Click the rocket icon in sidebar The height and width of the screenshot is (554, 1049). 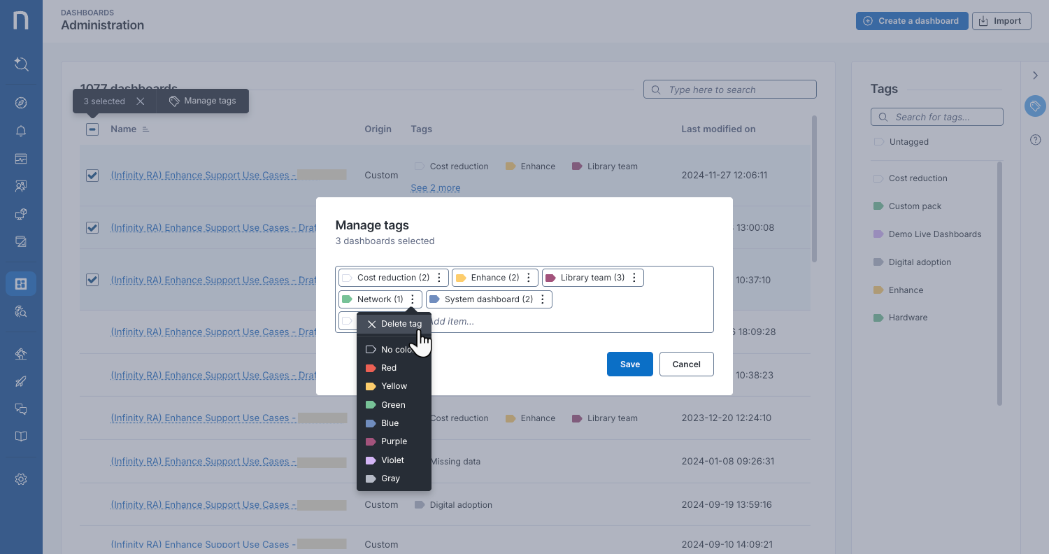pos(21,381)
